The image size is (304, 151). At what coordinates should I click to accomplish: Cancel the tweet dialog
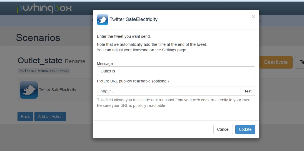point(223,129)
